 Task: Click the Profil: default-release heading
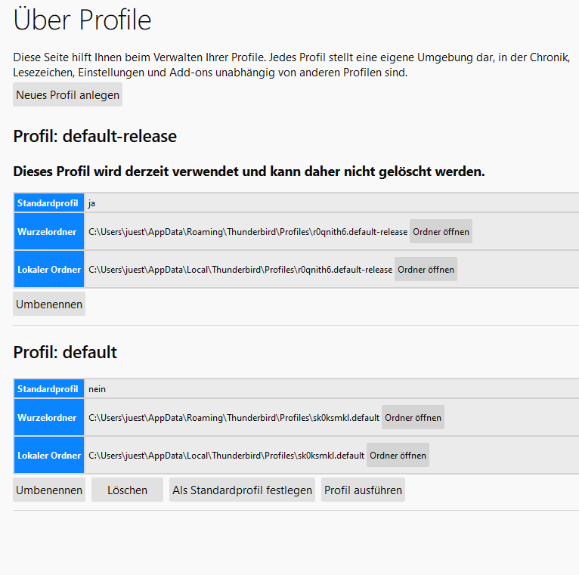95,136
